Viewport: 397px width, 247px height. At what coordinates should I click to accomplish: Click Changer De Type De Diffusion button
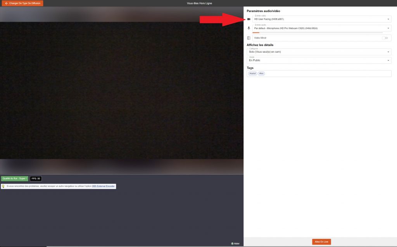(22, 3)
